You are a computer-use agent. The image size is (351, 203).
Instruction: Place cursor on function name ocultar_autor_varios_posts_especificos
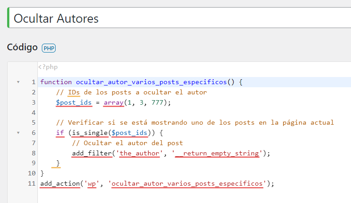(x=152, y=82)
